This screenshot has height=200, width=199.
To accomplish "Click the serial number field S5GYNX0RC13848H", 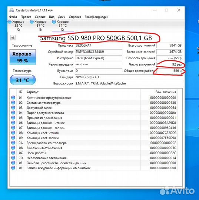I will coord(99,52).
